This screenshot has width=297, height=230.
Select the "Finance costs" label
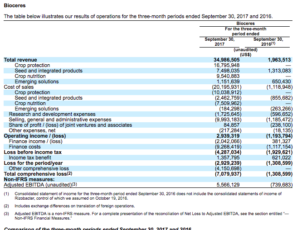click(x=24, y=147)
